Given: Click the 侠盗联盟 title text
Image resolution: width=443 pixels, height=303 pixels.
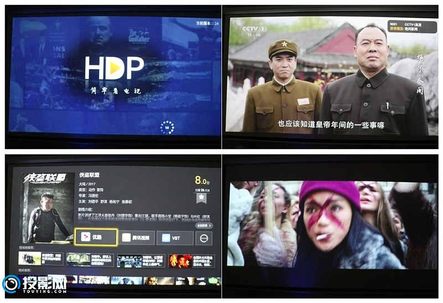Looking at the screenshot, I should click(x=90, y=175).
